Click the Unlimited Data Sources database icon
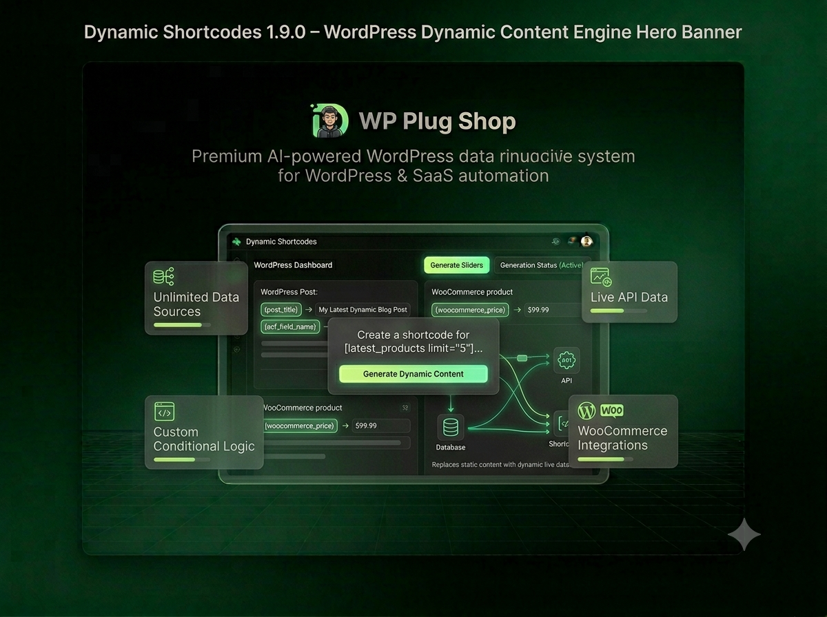Viewport: 827px width, 617px height. tap(164, 277)
